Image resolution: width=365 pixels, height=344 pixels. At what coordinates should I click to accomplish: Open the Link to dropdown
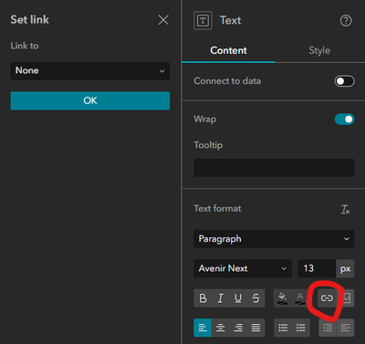coord(90,71)
